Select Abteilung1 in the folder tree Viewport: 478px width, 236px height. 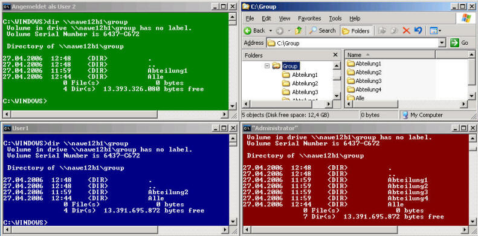pos(305,75)
